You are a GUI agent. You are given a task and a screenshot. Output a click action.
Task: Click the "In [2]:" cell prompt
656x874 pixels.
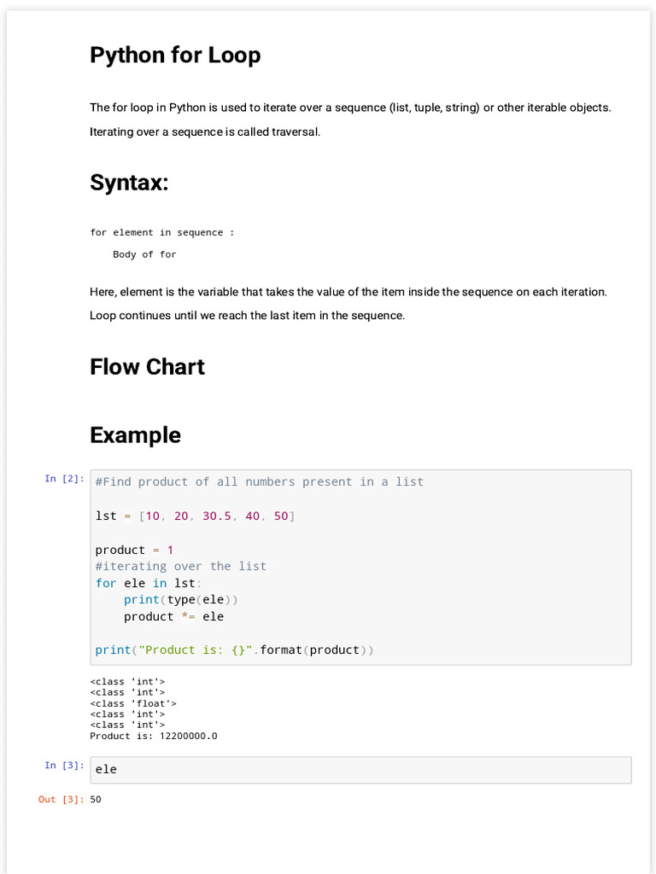64,479
